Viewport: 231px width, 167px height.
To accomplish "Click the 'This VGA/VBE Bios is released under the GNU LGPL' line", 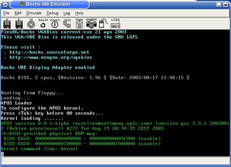I will point(69,37).
